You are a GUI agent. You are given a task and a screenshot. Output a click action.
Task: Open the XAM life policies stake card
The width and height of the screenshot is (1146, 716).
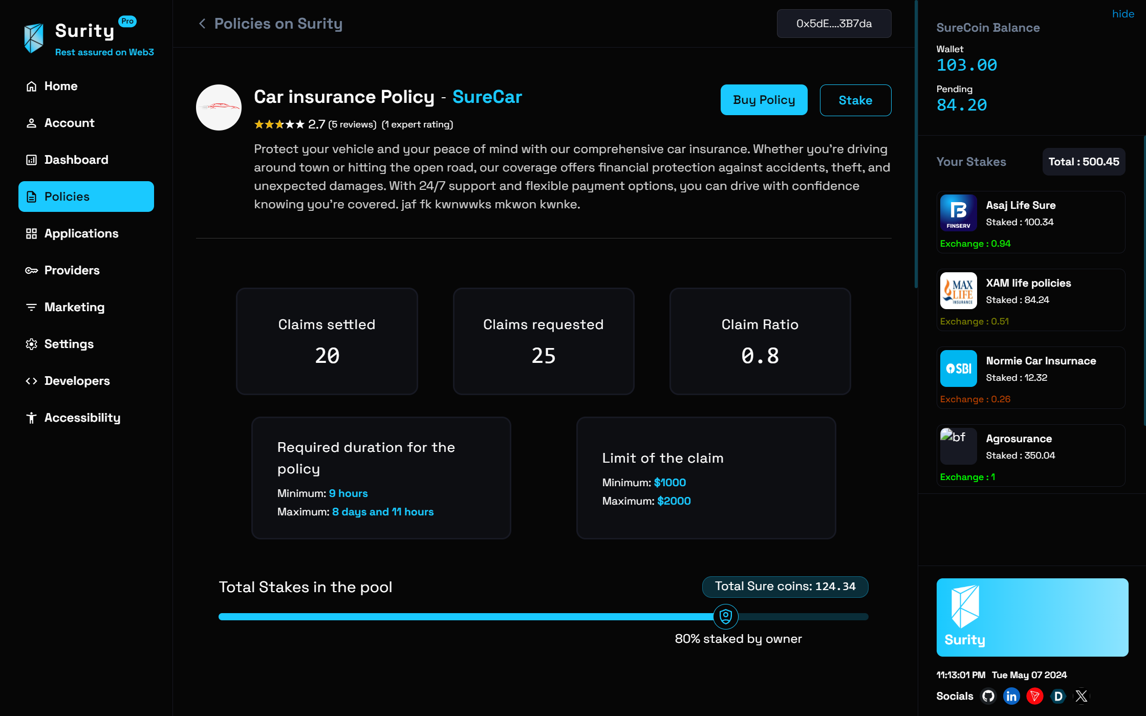[1030, 300]
